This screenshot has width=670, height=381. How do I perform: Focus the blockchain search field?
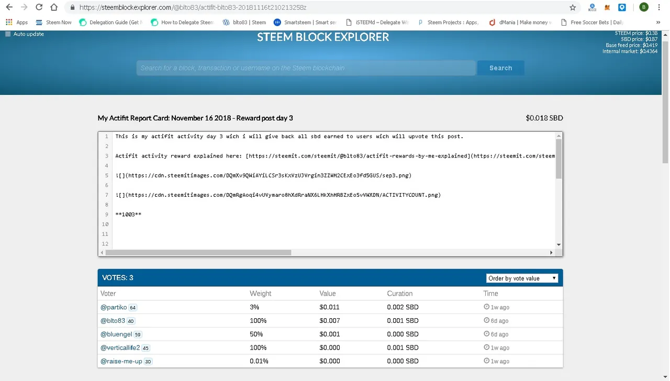pyautogui.click(x=306, y=68)
